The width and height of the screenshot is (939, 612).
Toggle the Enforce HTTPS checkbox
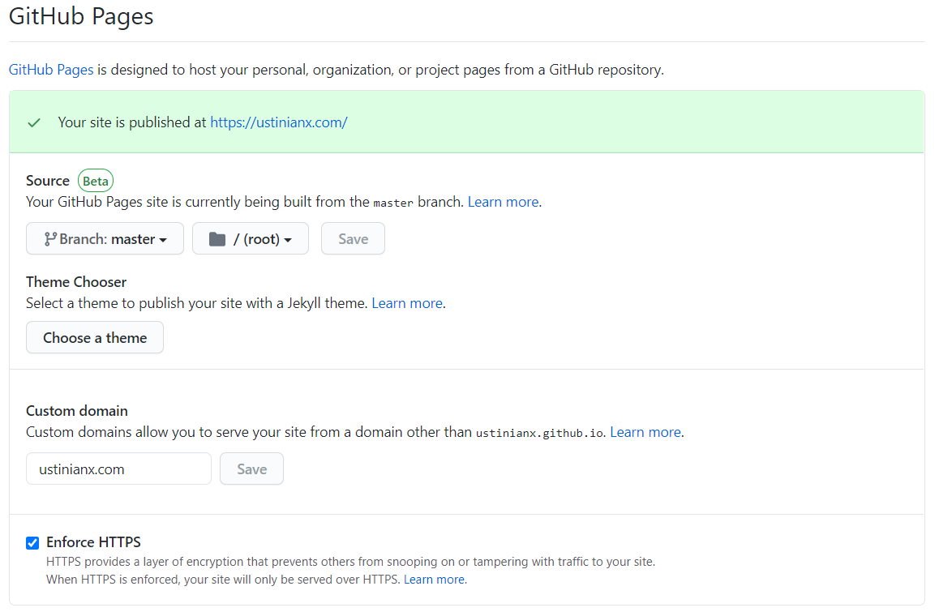coord(32,542)
